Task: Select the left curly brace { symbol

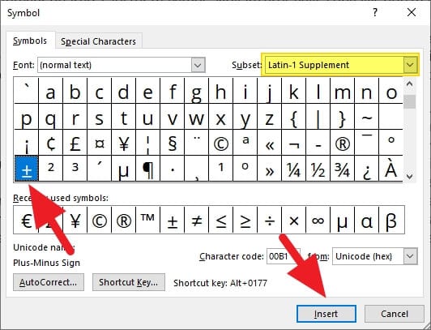Action: point(293,117)
